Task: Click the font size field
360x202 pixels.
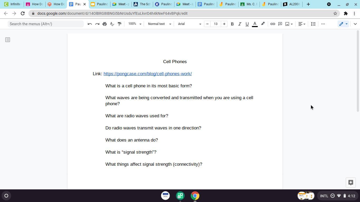Action: pos(216,24)
